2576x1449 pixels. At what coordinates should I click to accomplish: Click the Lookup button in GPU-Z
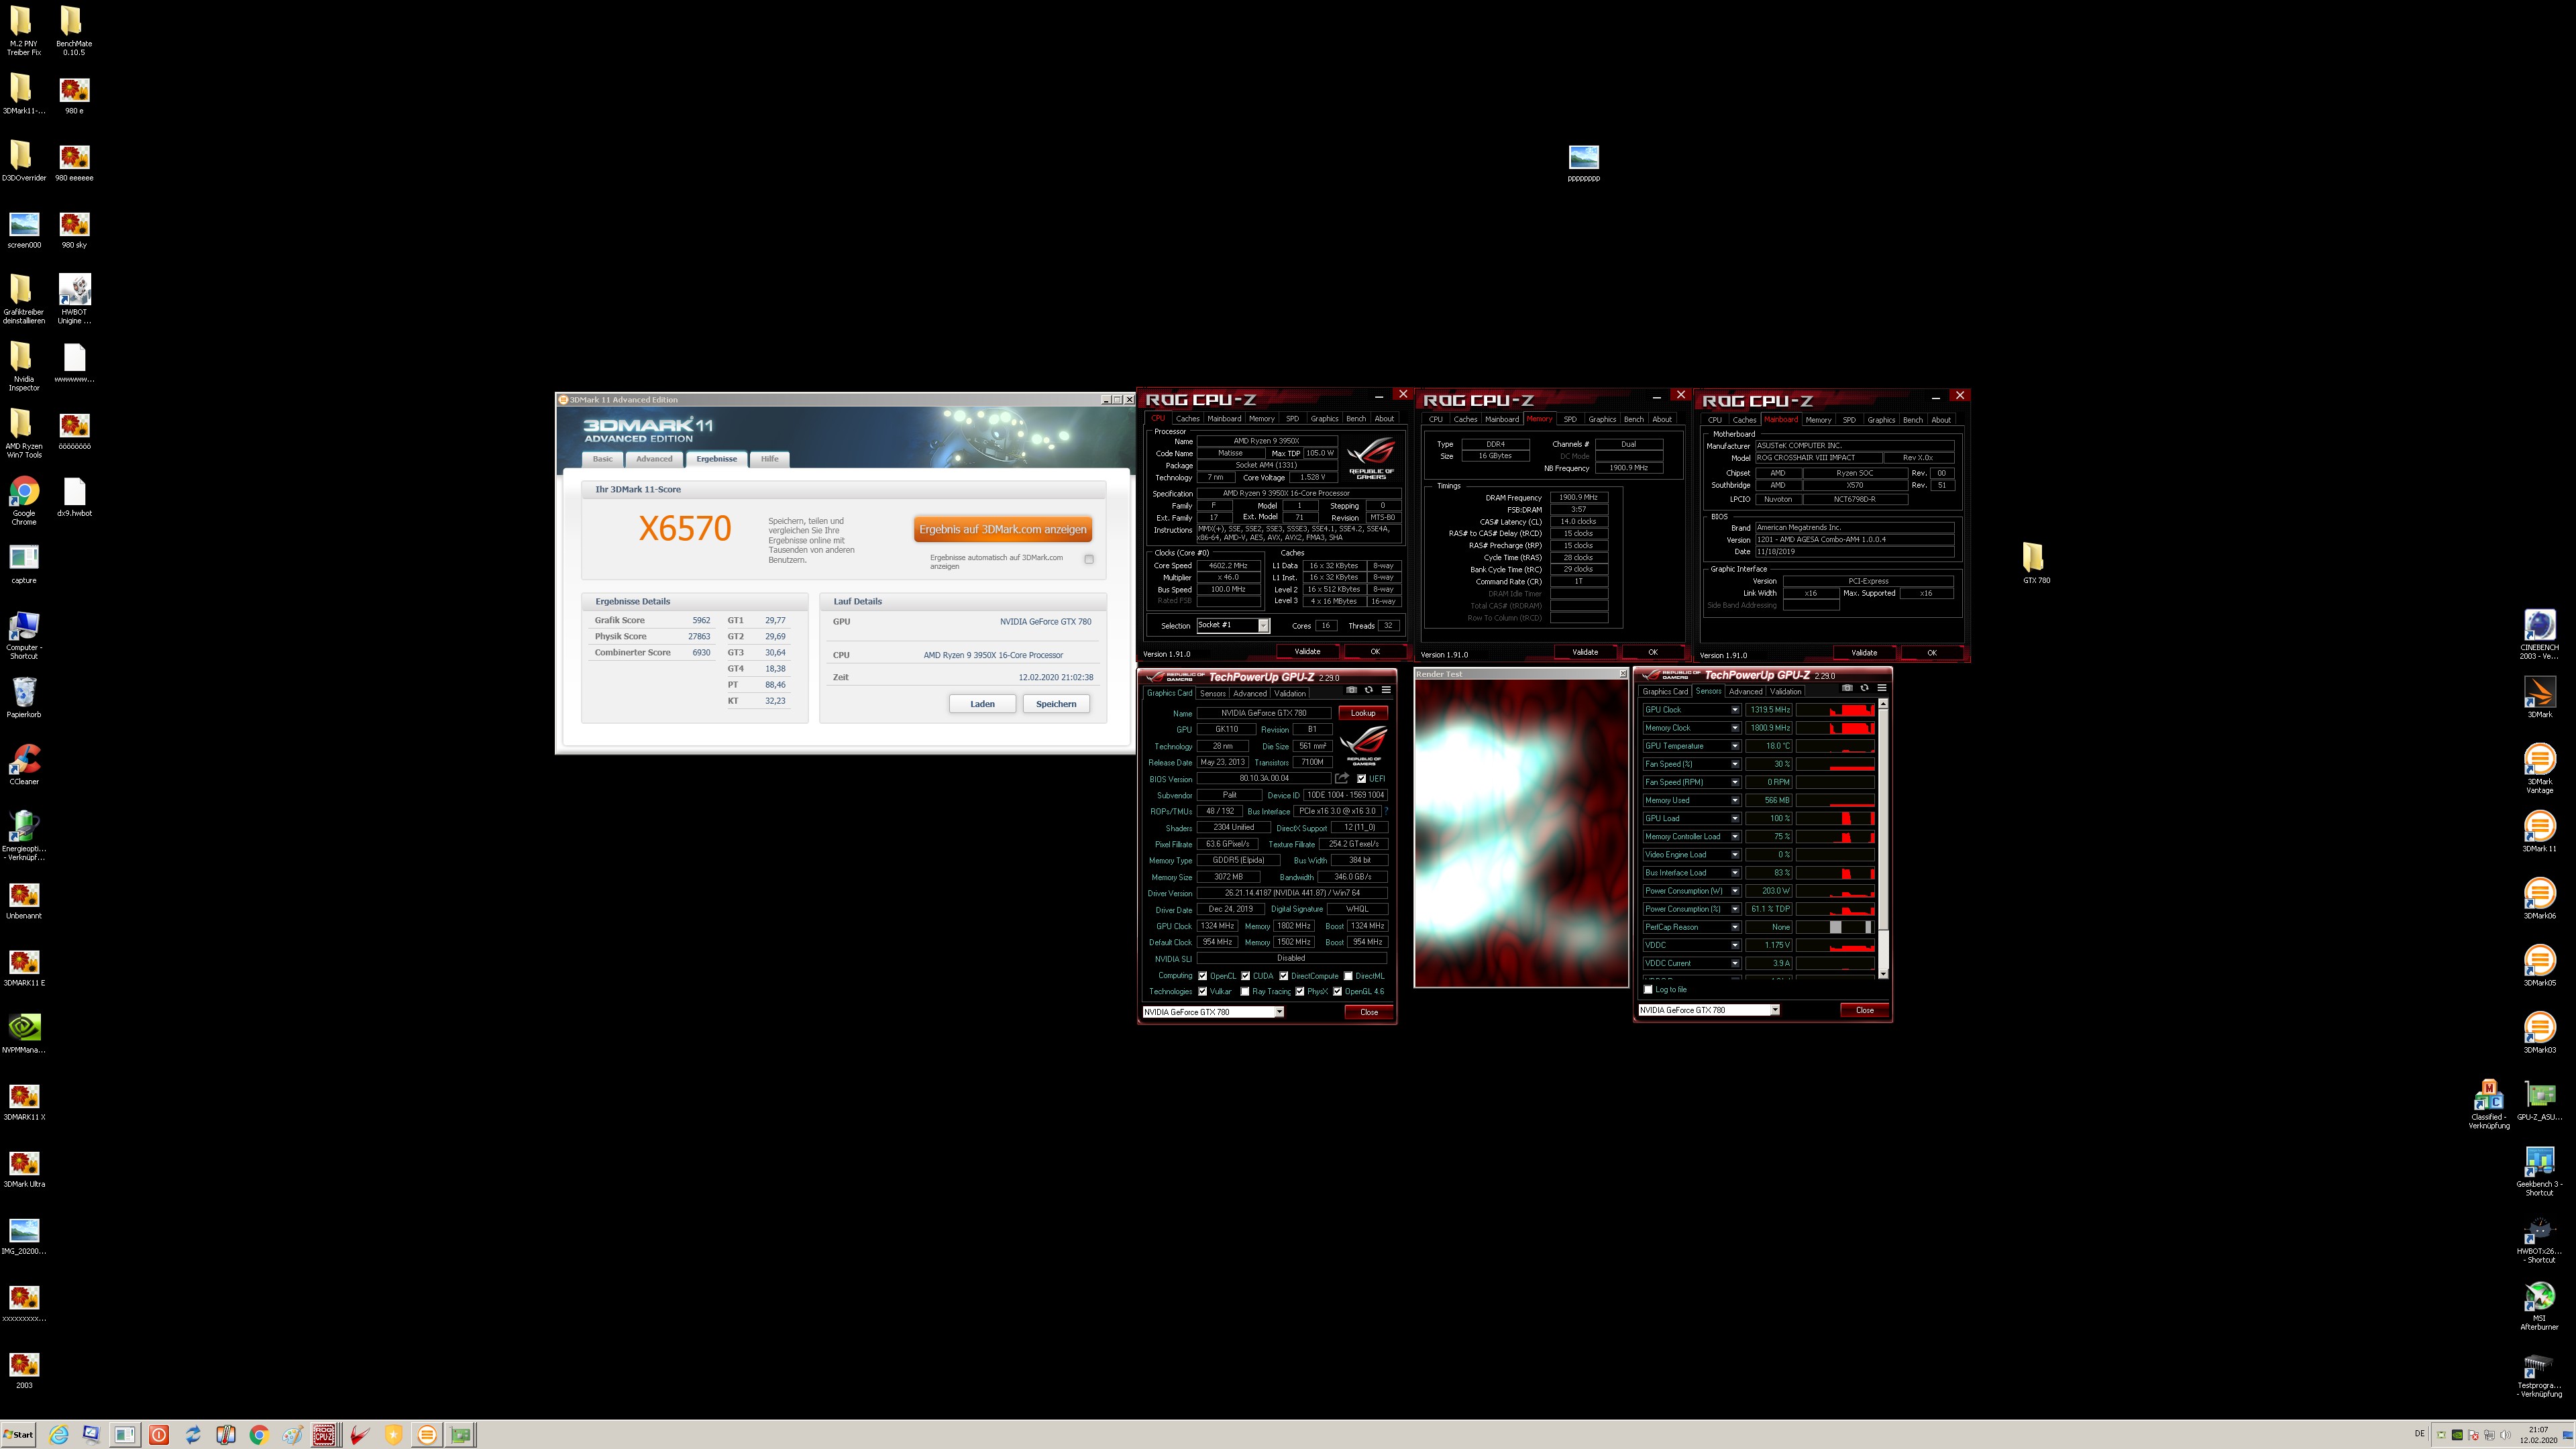(x=1363, y=713)
